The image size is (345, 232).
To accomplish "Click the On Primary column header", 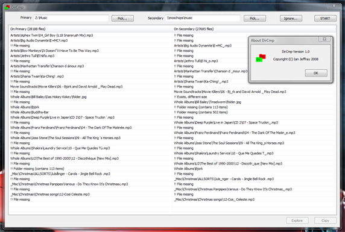I will (90, 29).
